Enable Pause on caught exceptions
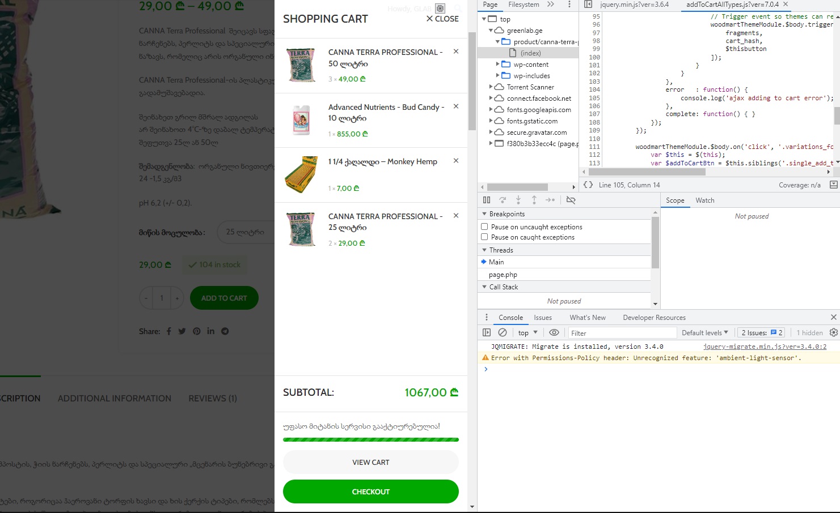Screen dimensions: 840x513 tap(484, 237)
